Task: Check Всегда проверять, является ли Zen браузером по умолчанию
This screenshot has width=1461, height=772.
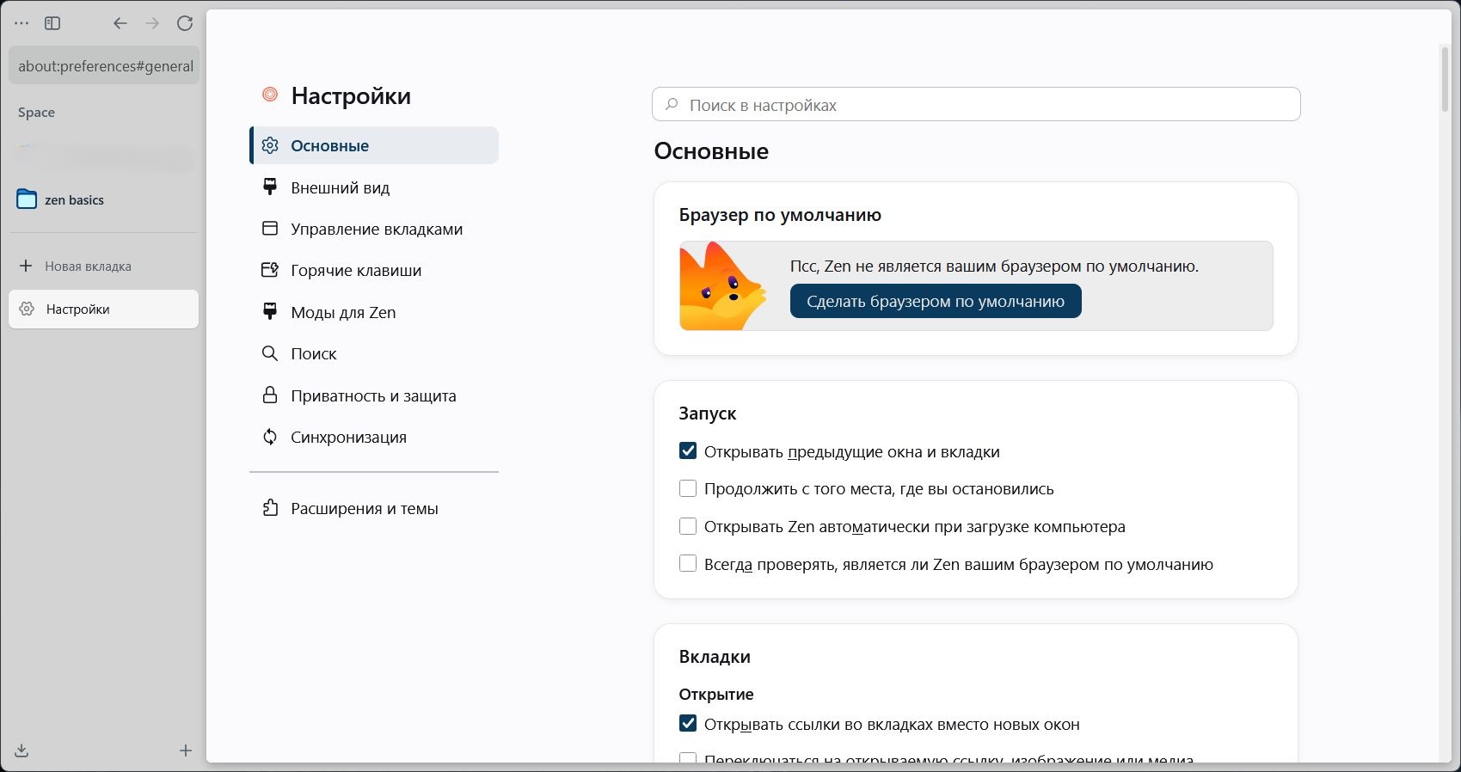Action: [x=688, y=564]
